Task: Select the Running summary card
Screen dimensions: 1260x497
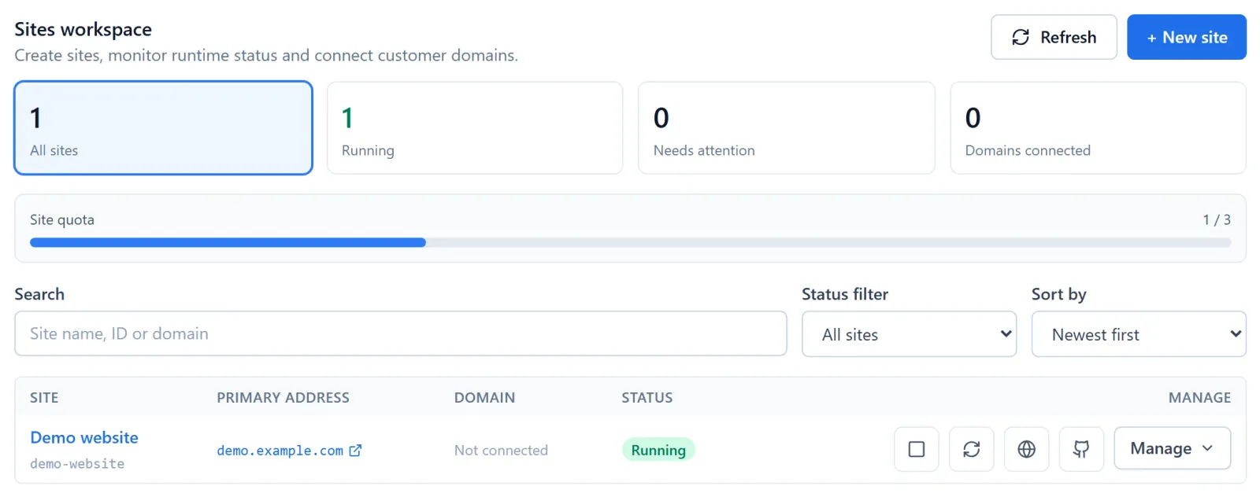Action: 475,127
